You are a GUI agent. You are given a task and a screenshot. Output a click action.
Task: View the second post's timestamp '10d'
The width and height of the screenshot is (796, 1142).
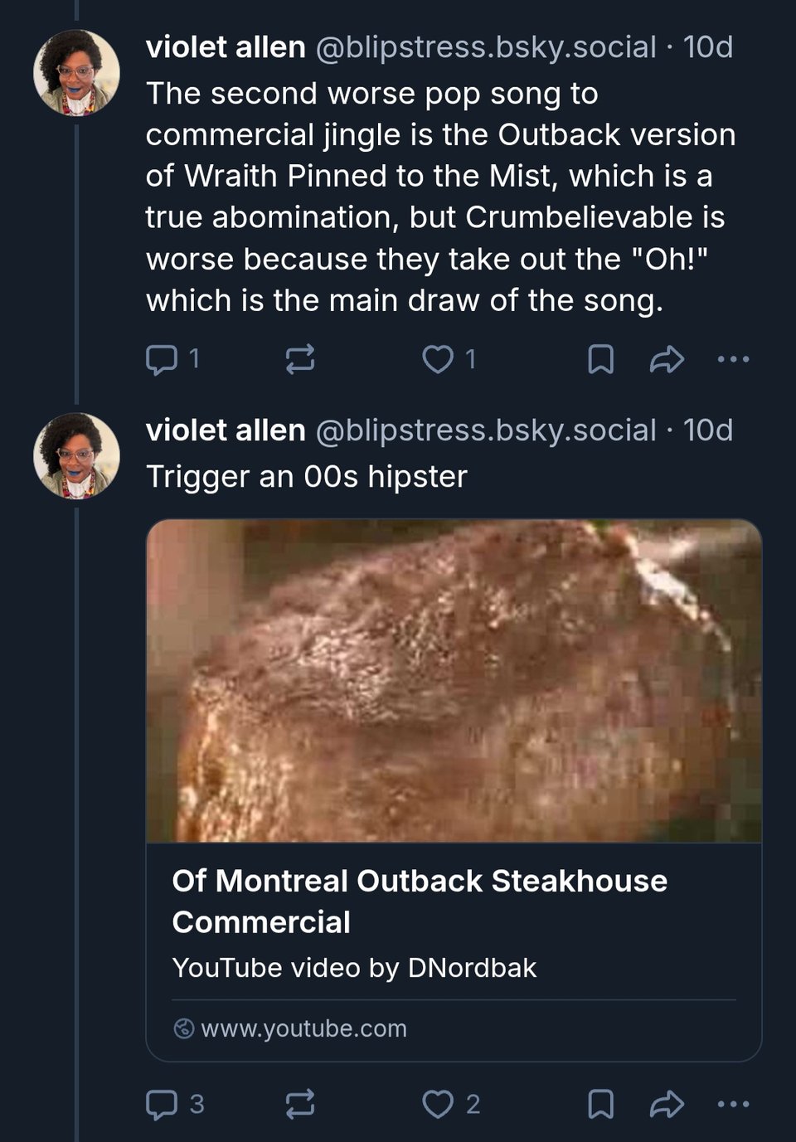pos(709,430)
